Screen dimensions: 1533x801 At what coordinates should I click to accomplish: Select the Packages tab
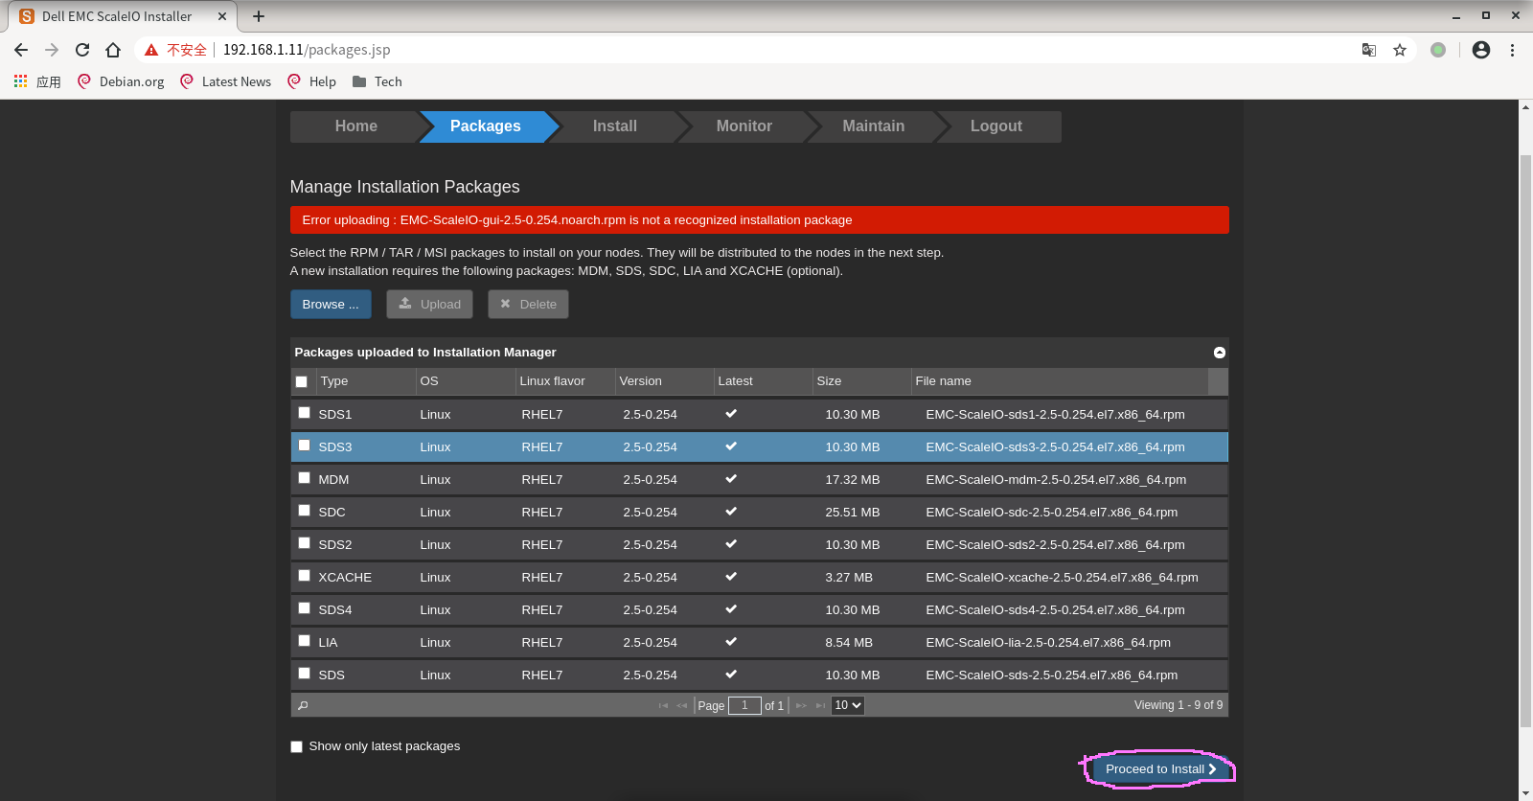pyautogui.click(x=486, y=126)
